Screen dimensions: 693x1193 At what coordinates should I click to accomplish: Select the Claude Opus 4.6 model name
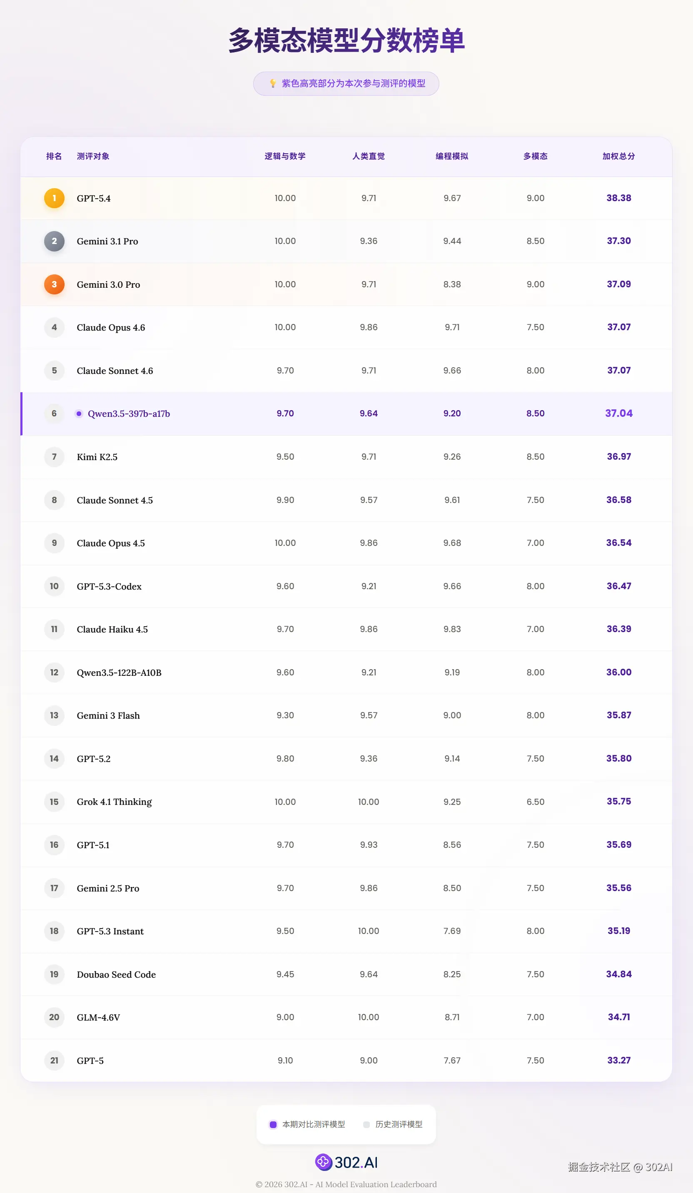coord(111,327)
